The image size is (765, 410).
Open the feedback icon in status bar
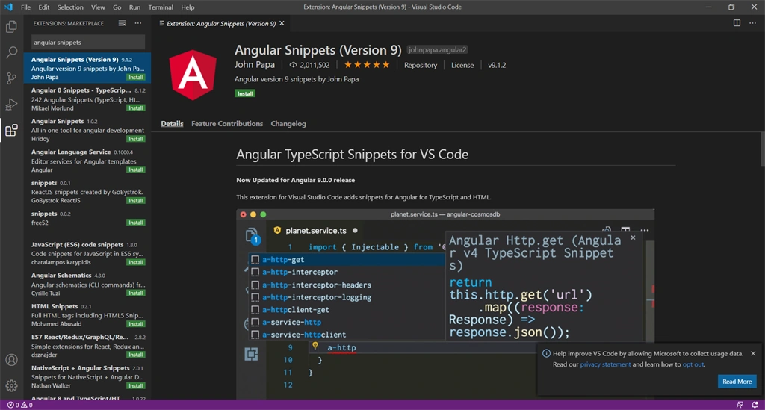[740, 405]
